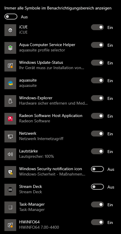Enable always show all symbols toggle
Screen dimensions: 121x234
pos(11,17)
